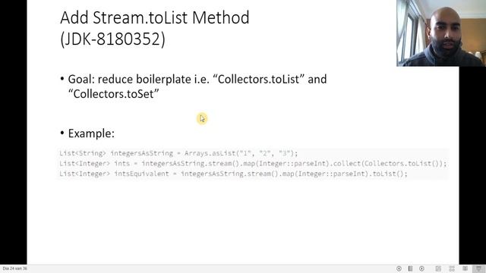
Task: Click the 'Example:' bullet
Action: tap(91, 133)
